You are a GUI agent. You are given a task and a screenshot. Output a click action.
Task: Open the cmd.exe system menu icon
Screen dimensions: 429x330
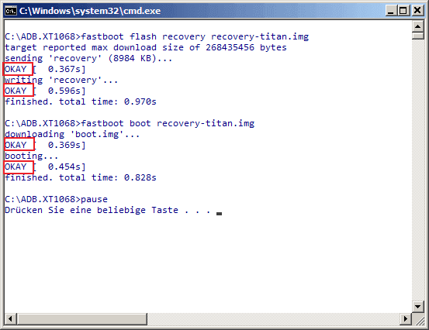pos(11,11)
